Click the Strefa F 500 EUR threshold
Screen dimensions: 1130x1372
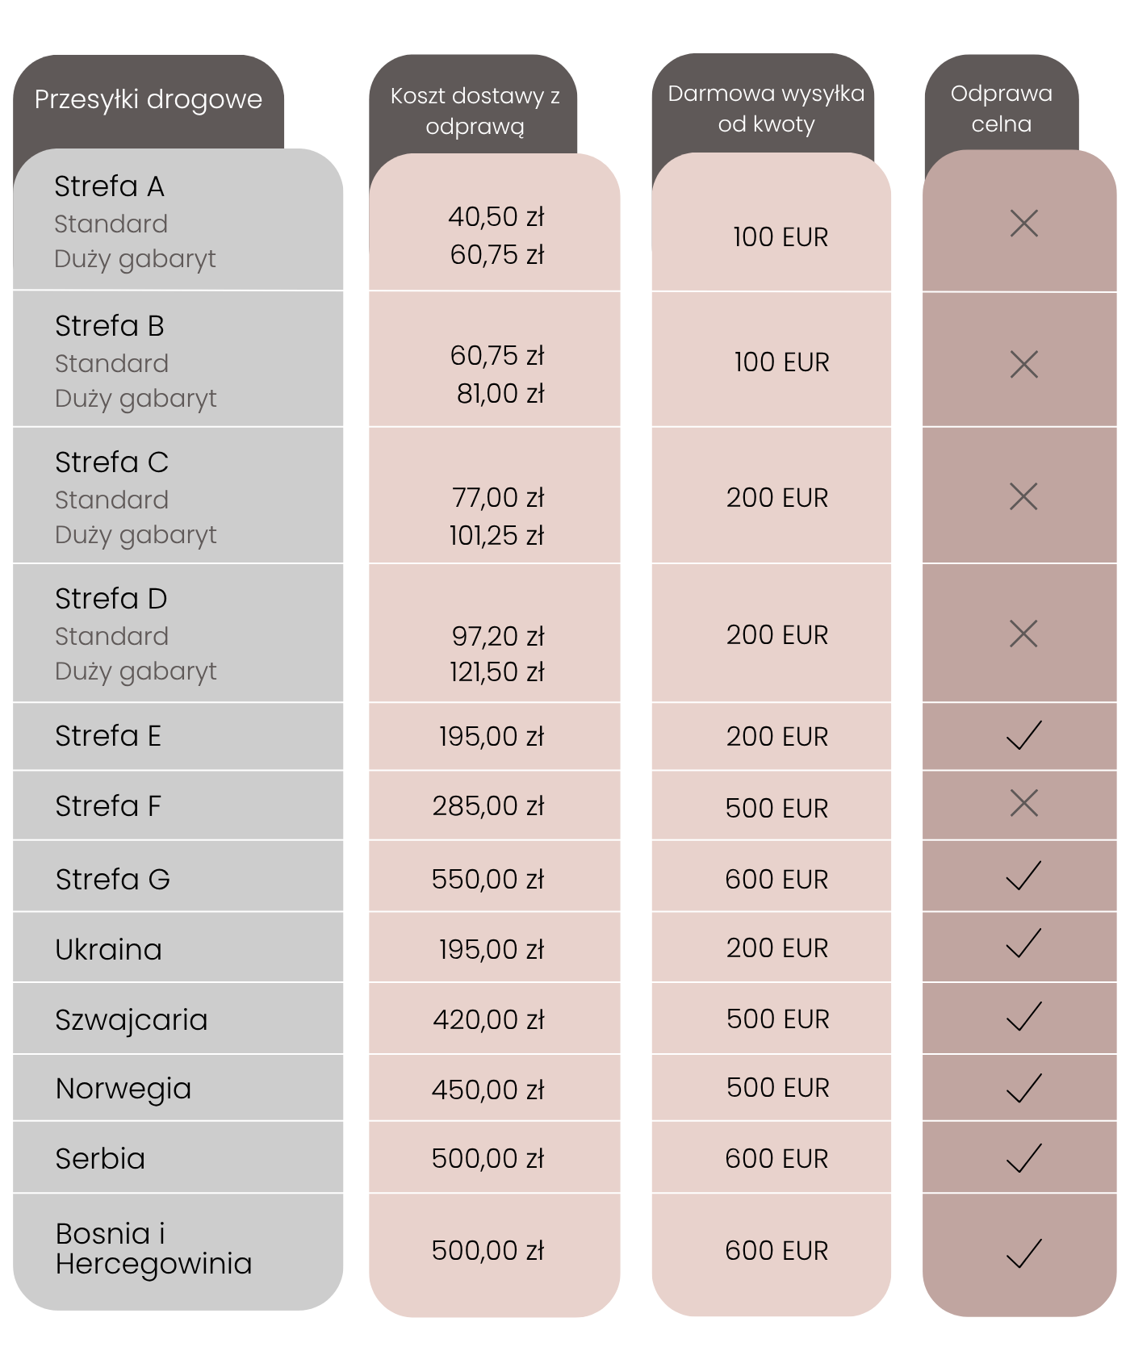click(x=776, y=808)
